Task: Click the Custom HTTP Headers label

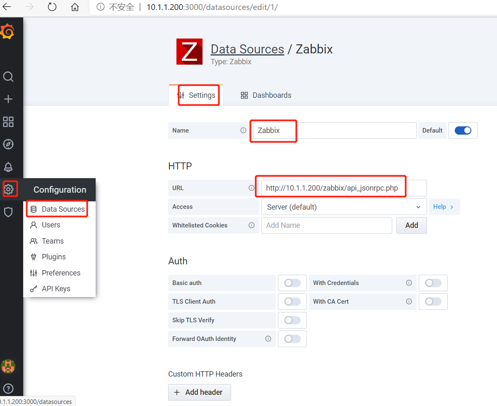Action: pos(205,374)
